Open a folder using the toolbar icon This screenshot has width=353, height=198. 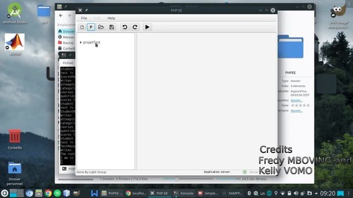[101, 27]
